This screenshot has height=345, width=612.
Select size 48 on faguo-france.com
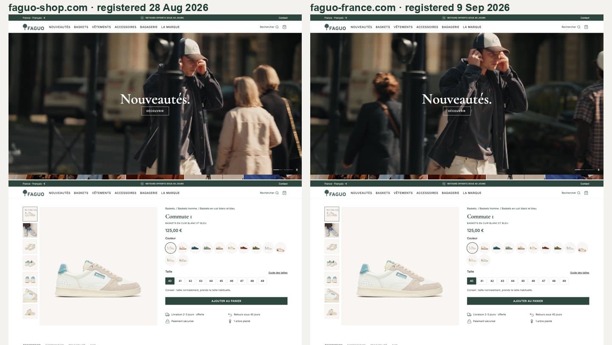[554, 281]
